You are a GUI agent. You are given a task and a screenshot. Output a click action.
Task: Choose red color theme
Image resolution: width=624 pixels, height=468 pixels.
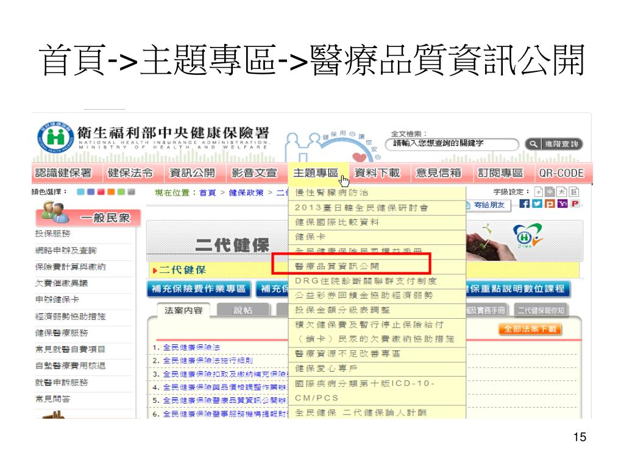(101, 192)
